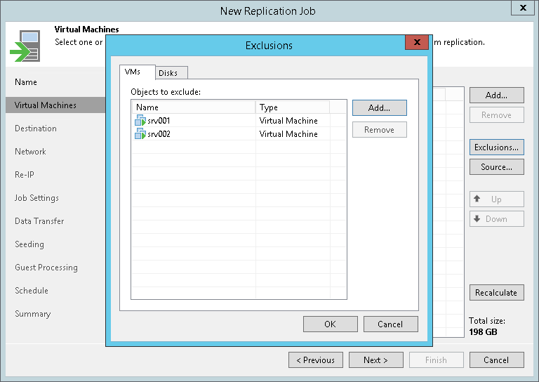Click the replication job wizard icon
The width and height of the screenshot is (539, 382).
coord(25,45)
